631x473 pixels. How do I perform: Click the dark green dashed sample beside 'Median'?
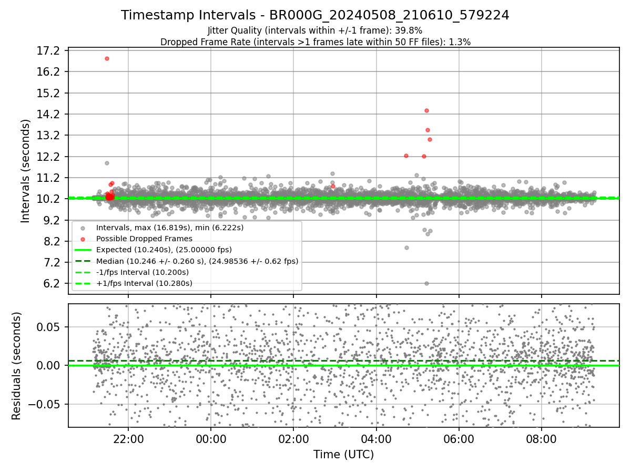click(83, 261)
